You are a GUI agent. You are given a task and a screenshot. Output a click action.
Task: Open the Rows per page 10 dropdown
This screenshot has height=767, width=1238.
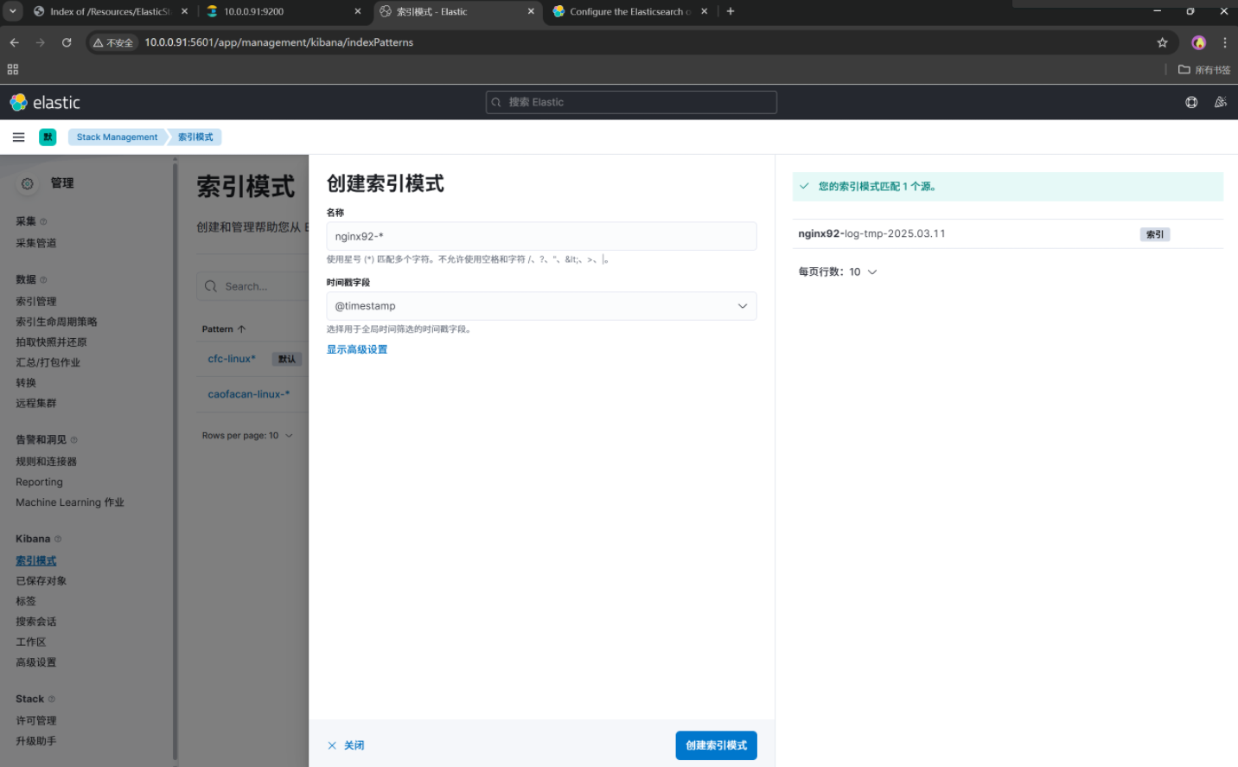click(247, 436)
